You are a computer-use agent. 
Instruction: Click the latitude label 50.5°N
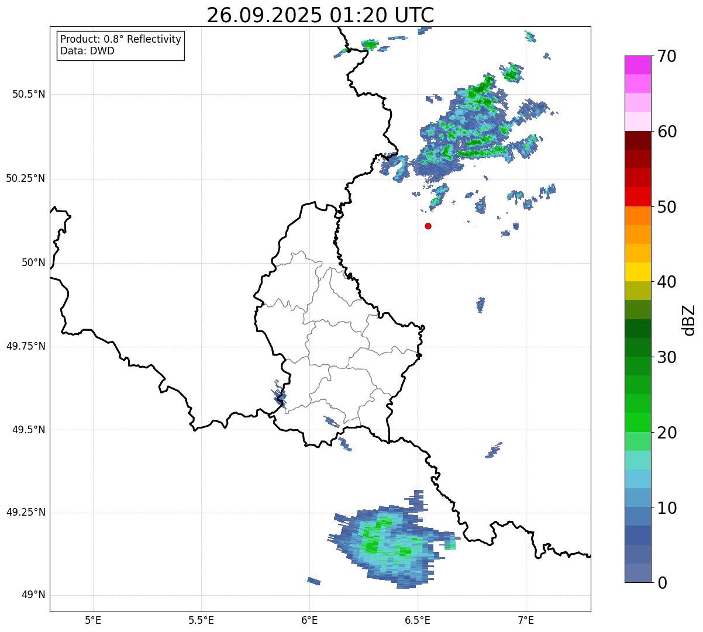pyautogui.click(x=29, y=95)
